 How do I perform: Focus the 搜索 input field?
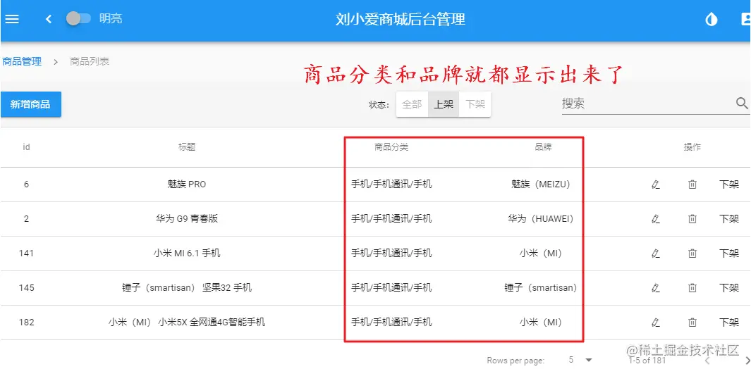click(x=647, y=104)
